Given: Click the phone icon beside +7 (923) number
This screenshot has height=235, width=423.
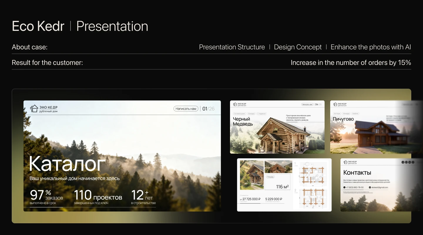Looking at the screenshot, I should [x=344, y=187].
